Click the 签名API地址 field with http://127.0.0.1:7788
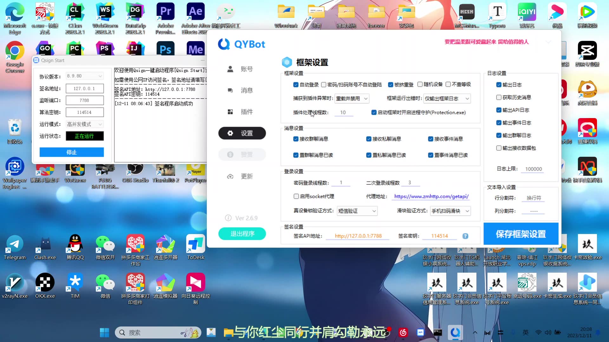 tap(358, 236)
